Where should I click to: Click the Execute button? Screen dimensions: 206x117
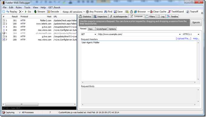click(x=196, y=23)
